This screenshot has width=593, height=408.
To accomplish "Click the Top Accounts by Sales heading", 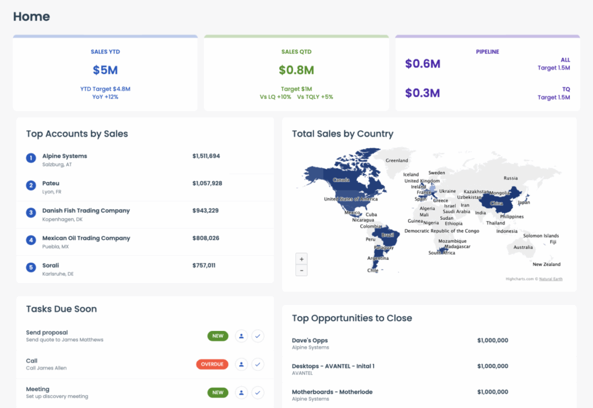I will pos(77,134).
